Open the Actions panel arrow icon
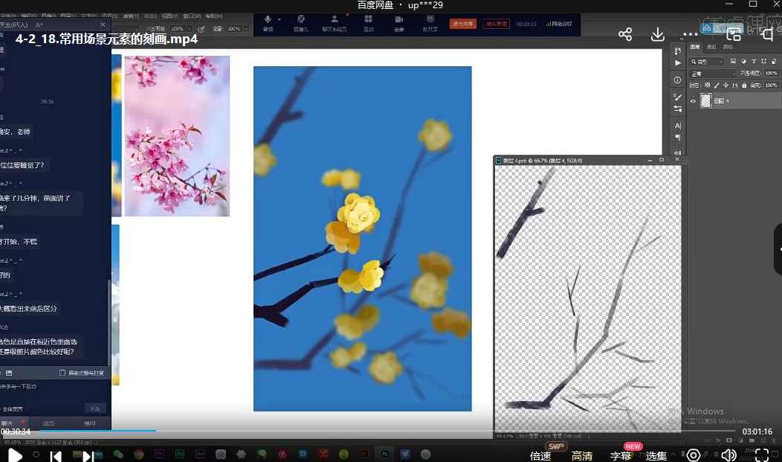 (676, 62)
